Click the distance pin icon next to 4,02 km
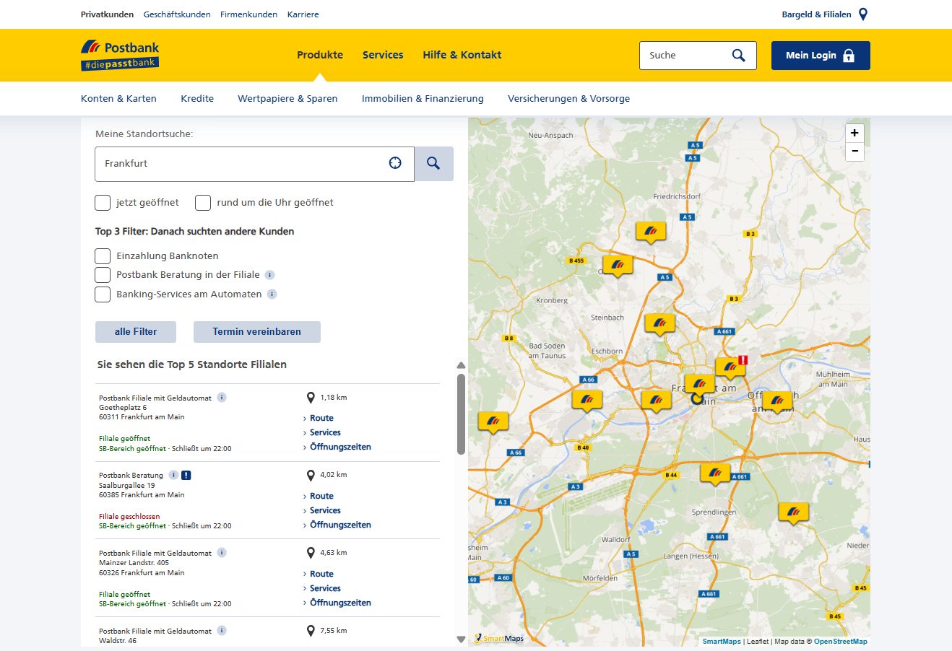This screenshot has width=952, height=651. coord(311,475)
